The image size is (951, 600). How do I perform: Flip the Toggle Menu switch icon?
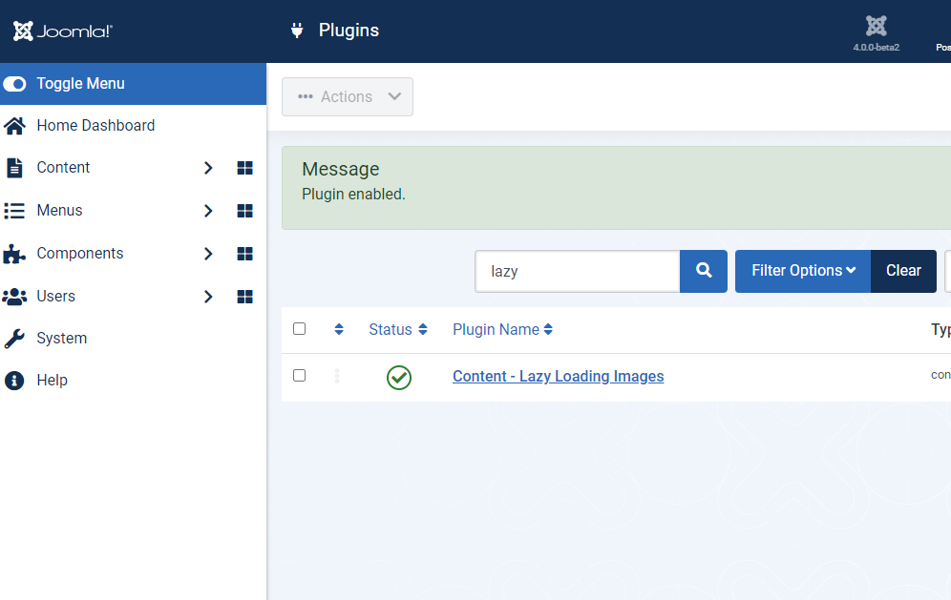coord(14,84)
